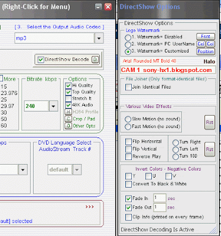Enable Clip Info printed on every frame
Image resolution: width=221 pixels, height=236 pixels.
128,217
